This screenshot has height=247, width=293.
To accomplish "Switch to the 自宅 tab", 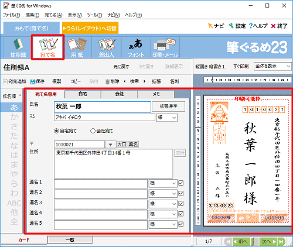I will pyautogui.click(x=83, y=94).
